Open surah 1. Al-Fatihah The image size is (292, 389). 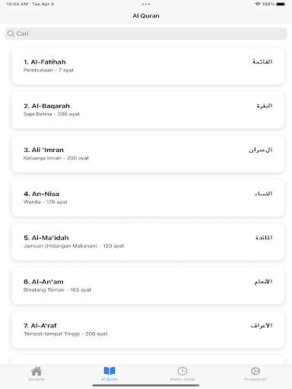(x=148, y=66)
